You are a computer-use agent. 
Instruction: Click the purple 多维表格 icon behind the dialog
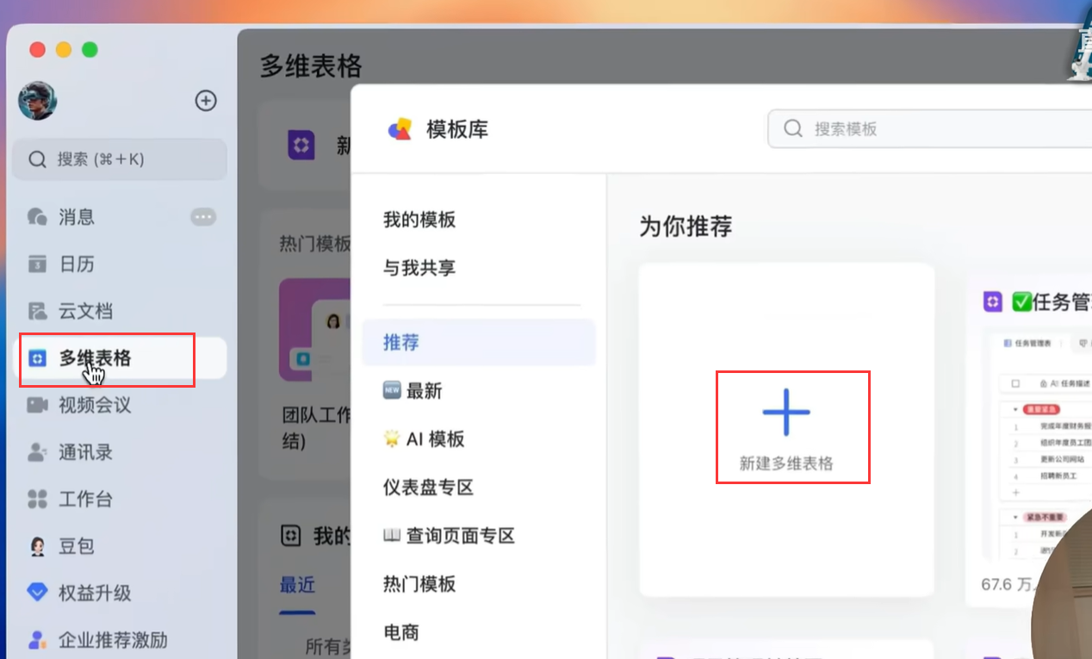point(301,145)
